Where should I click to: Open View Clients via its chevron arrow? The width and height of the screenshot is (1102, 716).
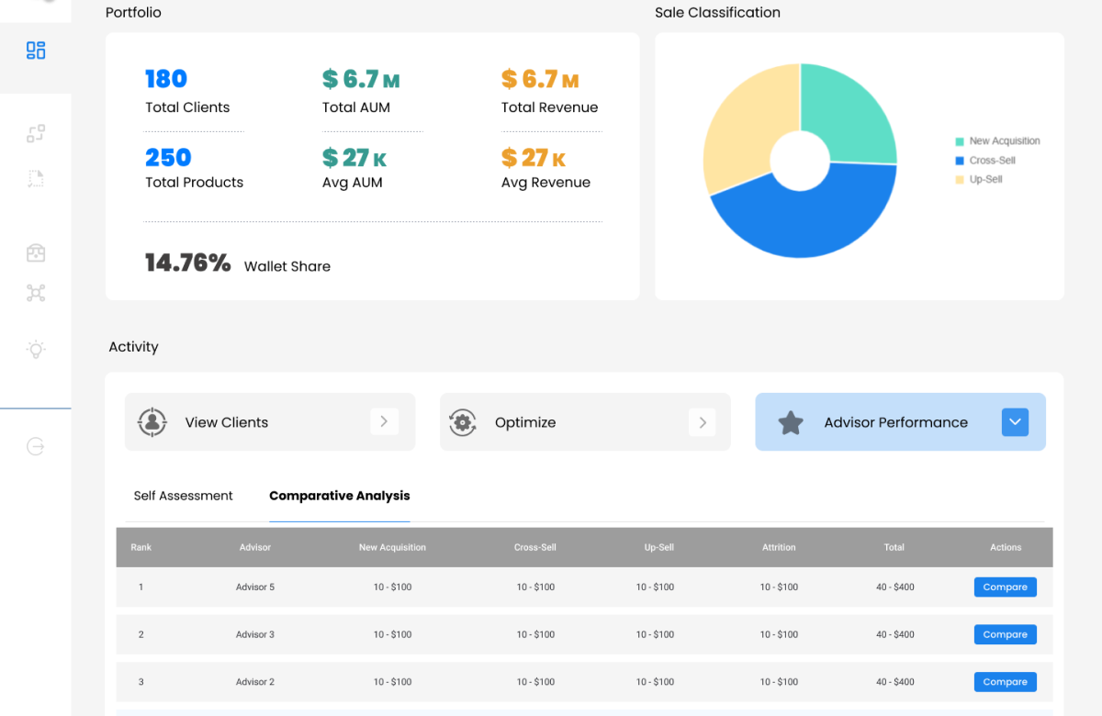click(x=384, y=422)
